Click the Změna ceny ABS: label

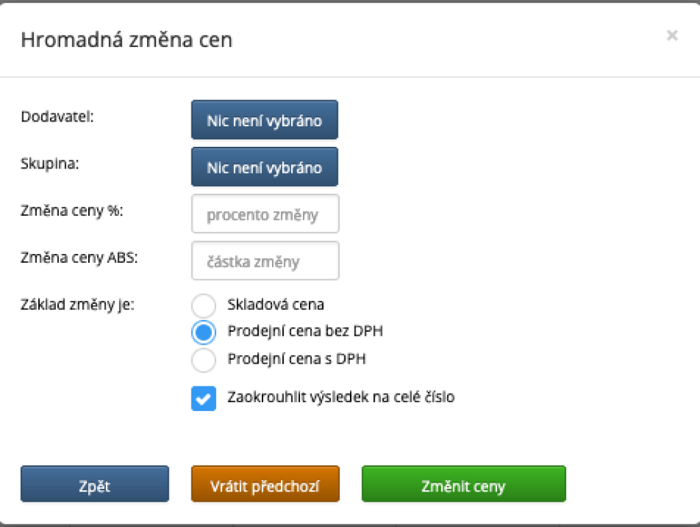(x=79, y=257)
